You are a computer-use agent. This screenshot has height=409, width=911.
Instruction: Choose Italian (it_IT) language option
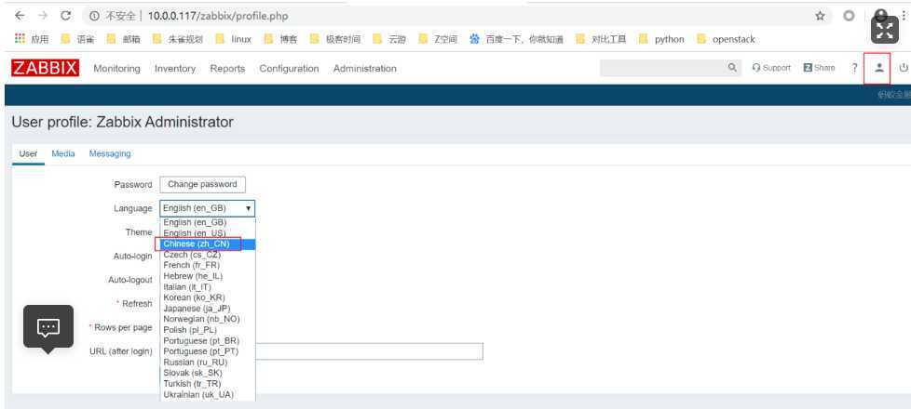pyautogui.click(x=208, y=287)
